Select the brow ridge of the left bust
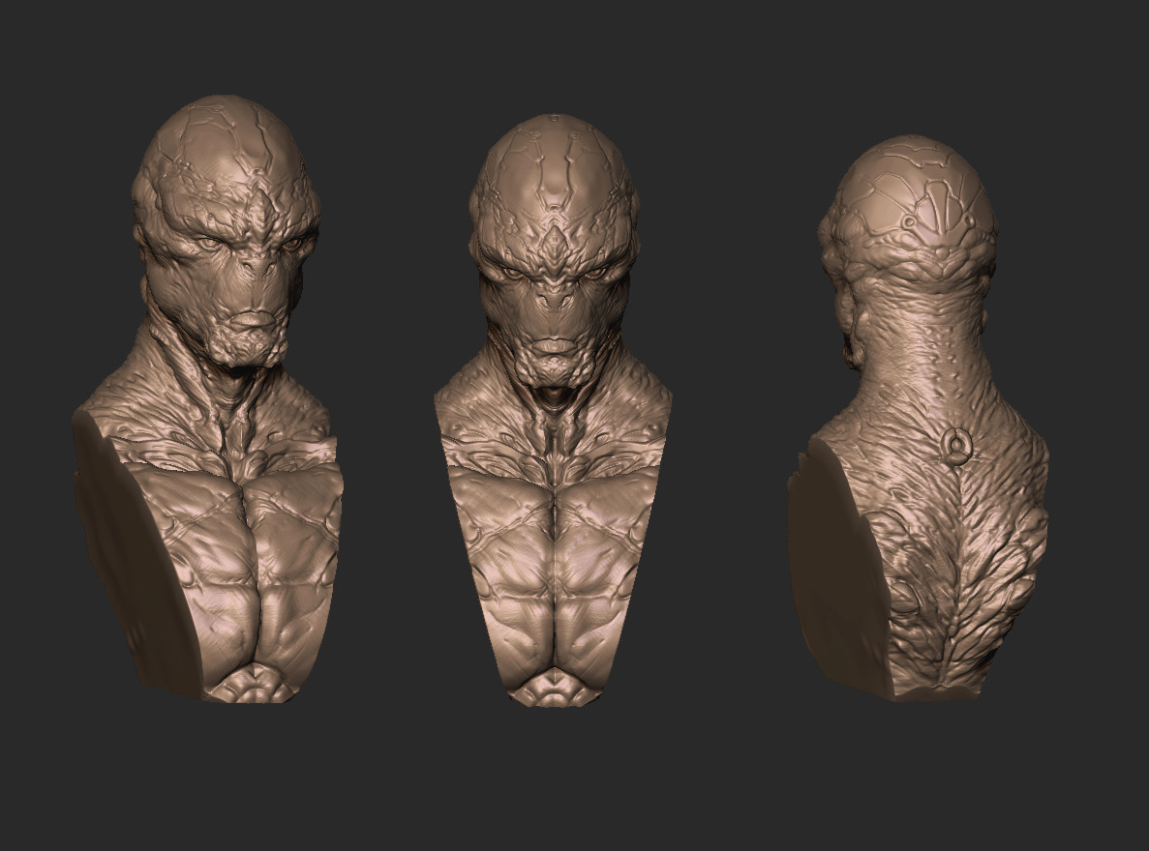The image size is (1149, 851). point(208,227)
